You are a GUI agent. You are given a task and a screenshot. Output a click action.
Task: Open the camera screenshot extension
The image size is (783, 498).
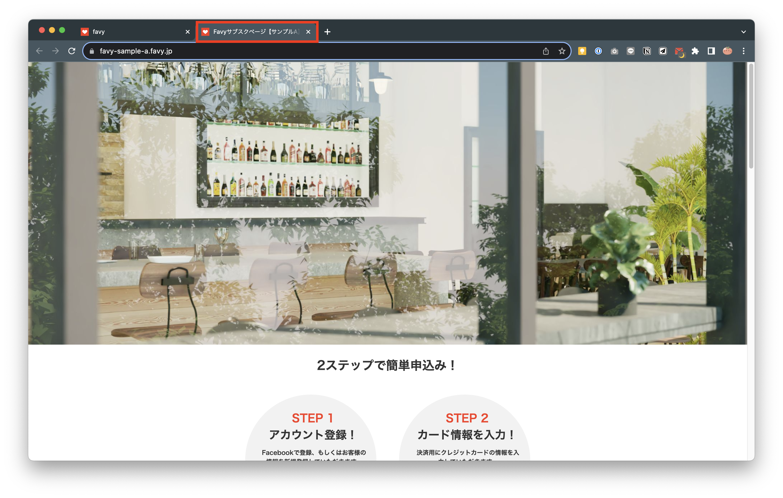pos(614,51)
